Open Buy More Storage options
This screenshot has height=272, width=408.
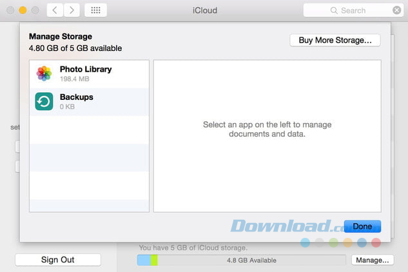coord(335,40)
